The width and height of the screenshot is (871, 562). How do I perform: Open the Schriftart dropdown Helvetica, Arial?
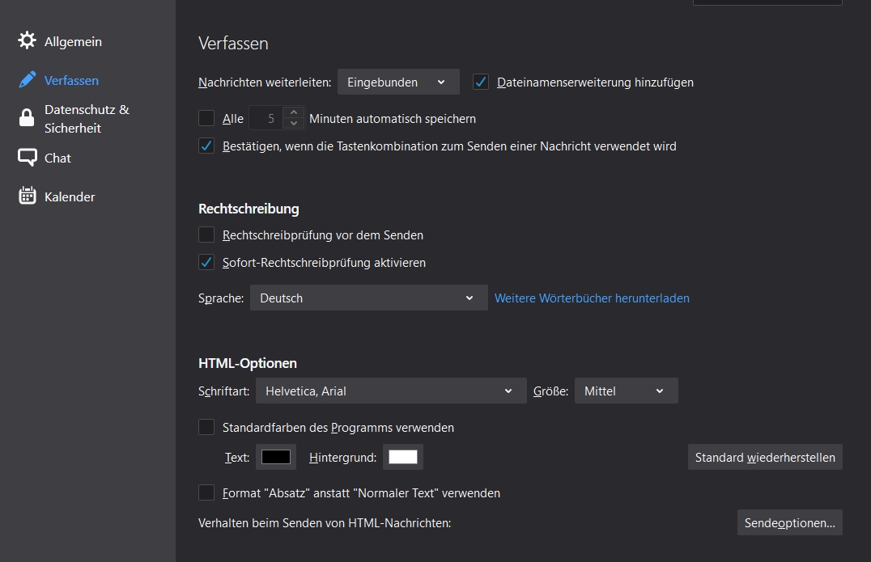point(391,391)
